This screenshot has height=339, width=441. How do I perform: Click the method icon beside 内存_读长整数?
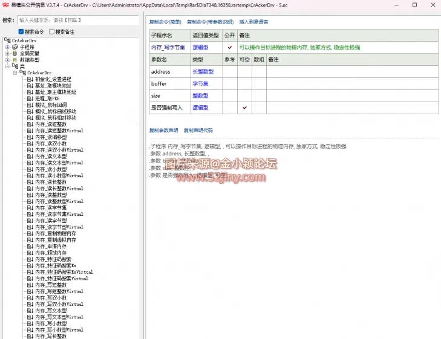[x=30, y=182]
